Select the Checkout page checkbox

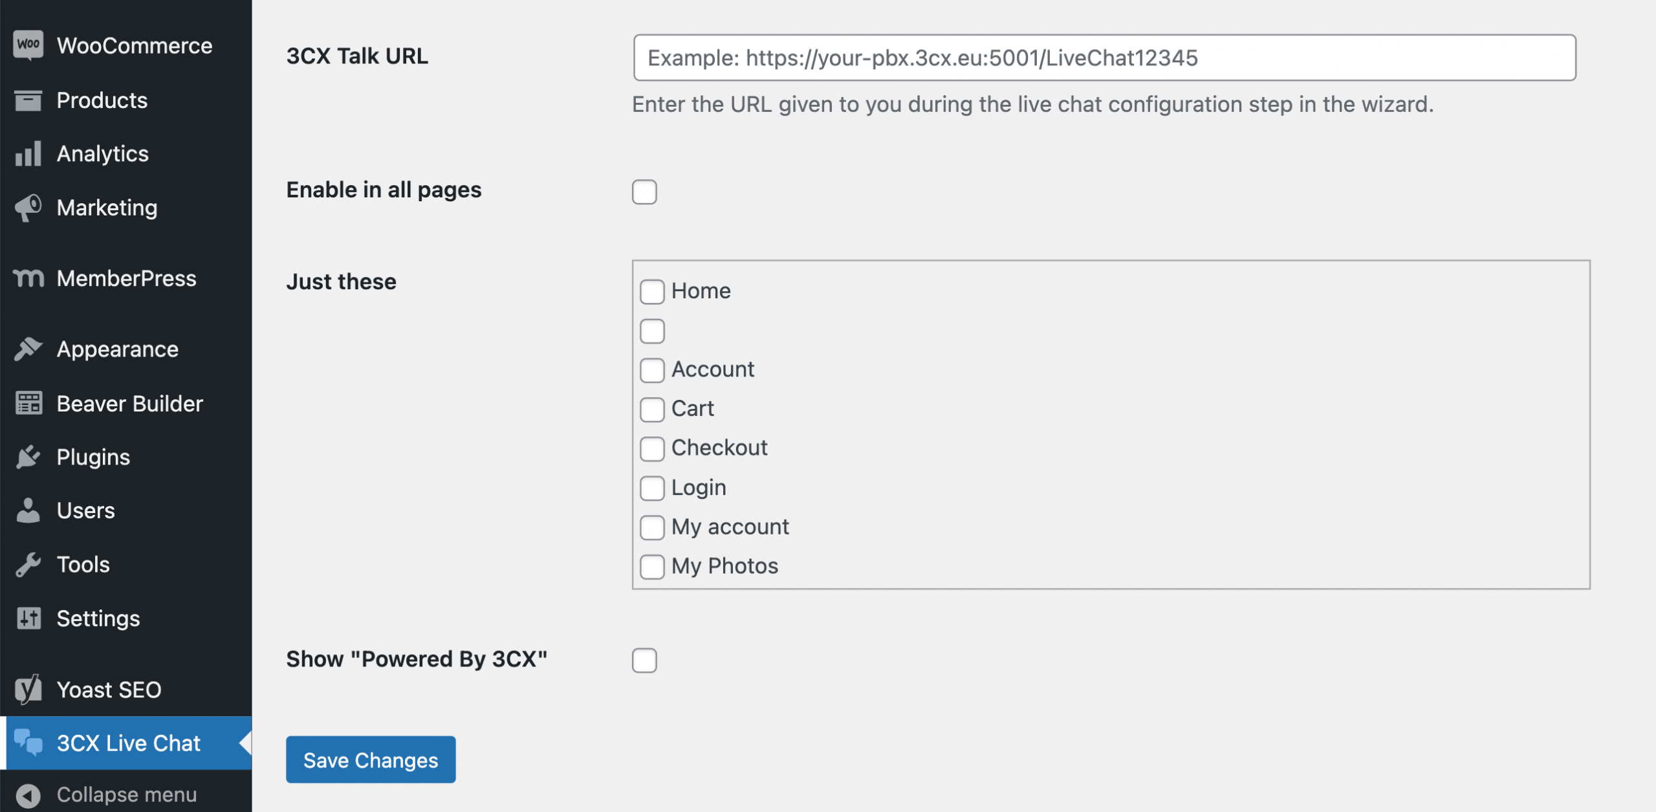(x=653, y=448)
